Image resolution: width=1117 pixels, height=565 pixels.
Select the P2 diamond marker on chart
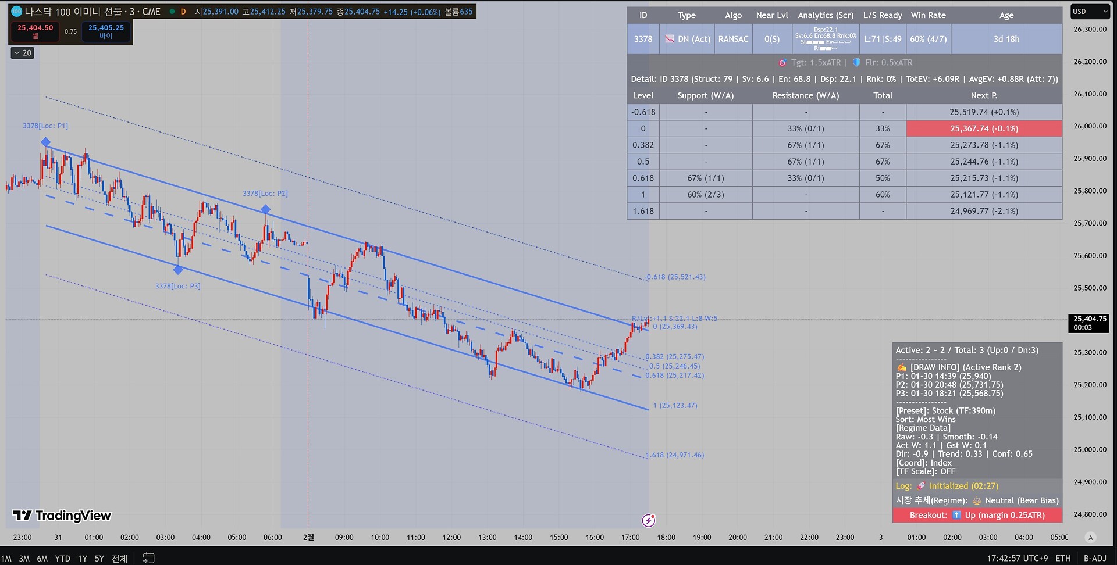(x=265, y=209)
